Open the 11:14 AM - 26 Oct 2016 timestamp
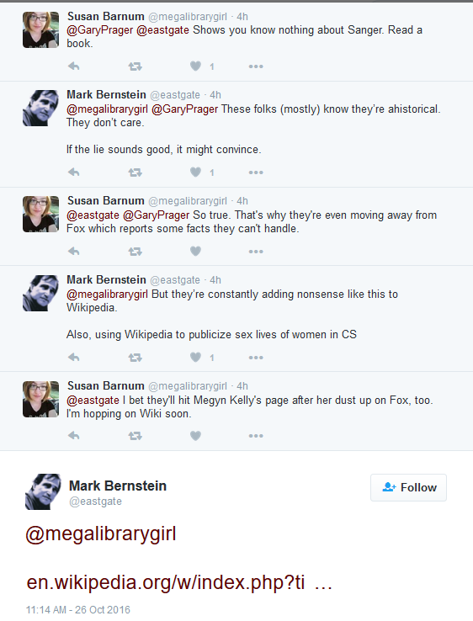Screen dimensions: 473x621 [x=78, y=610]
